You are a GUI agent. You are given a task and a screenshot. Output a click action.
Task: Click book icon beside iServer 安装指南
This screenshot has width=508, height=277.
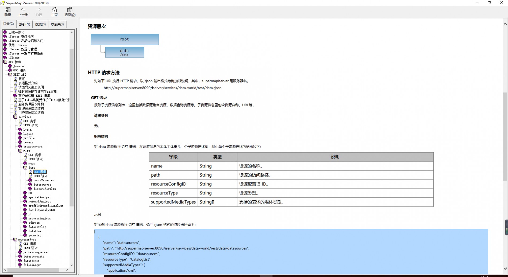tap(5, 37)
